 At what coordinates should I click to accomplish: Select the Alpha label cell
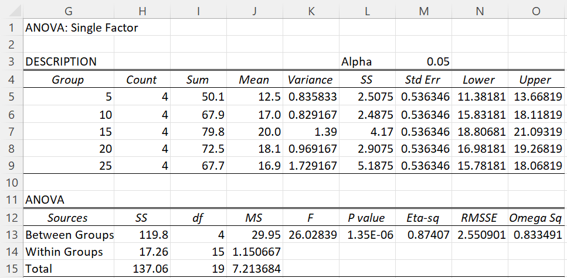368,61
